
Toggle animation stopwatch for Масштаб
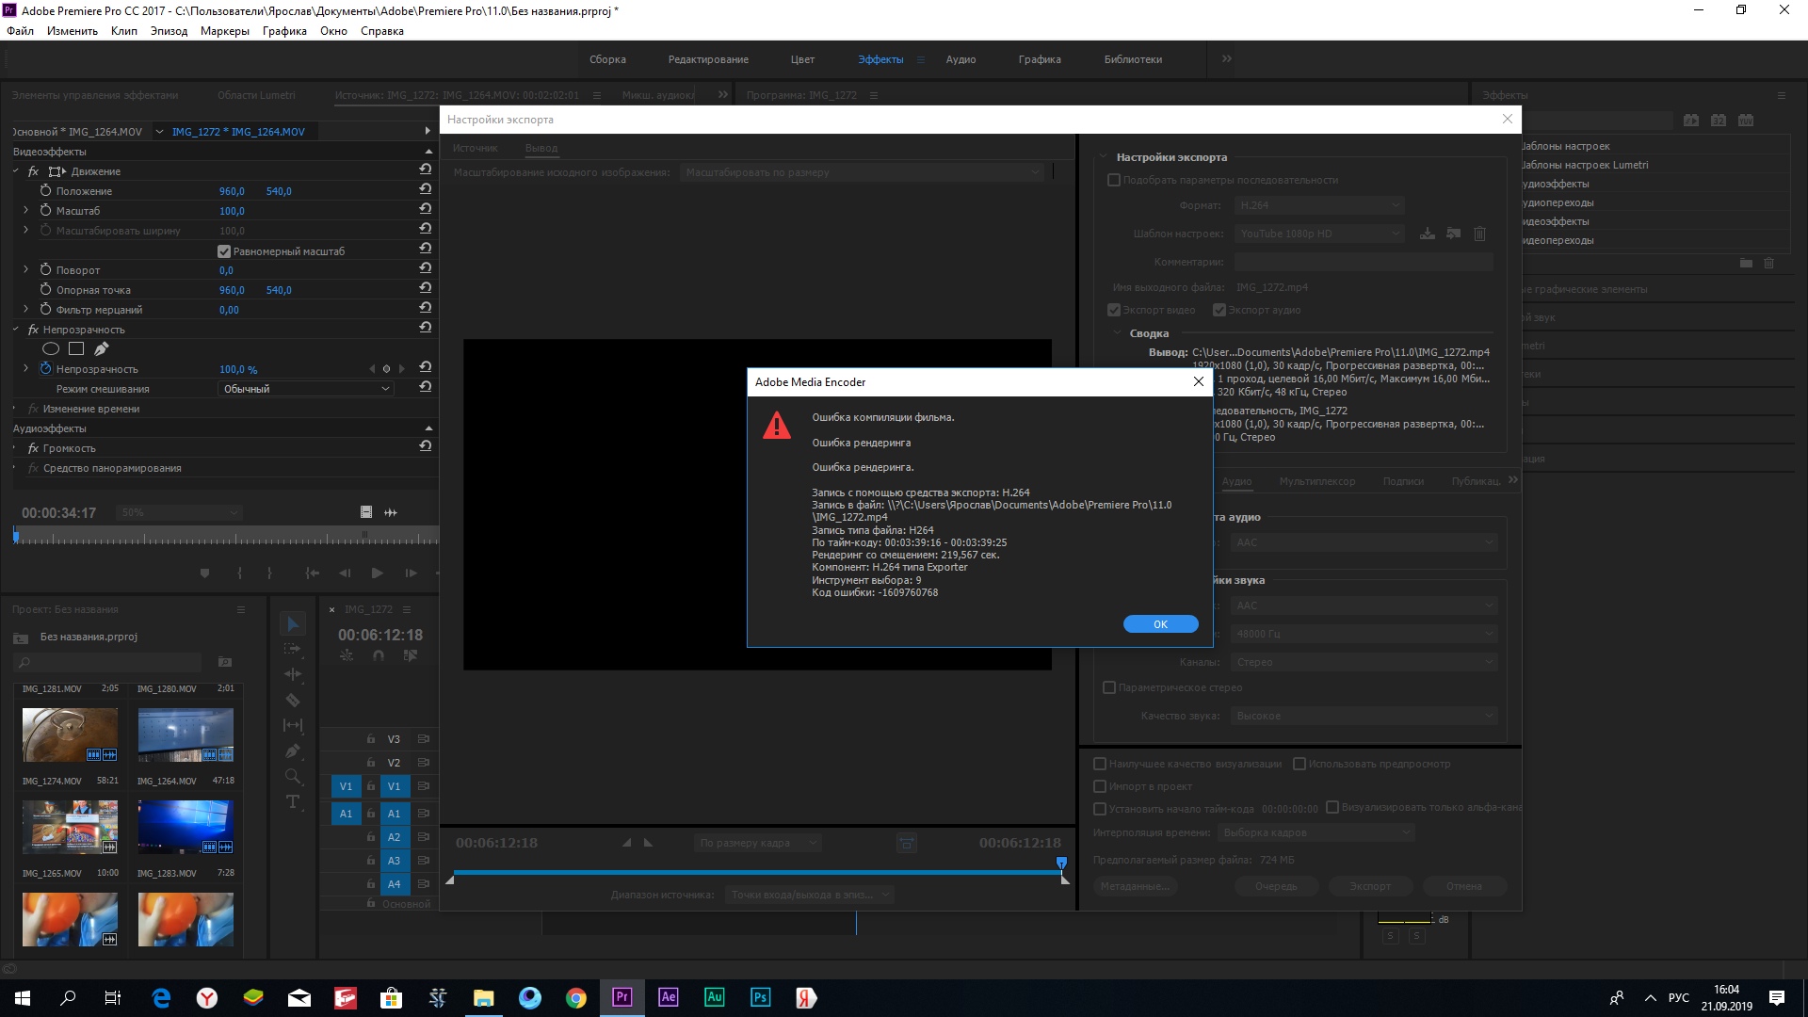click(45, 210)
